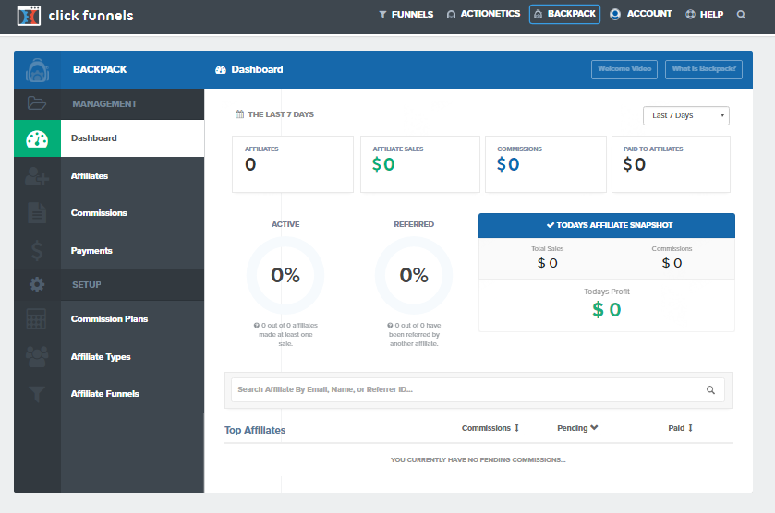
Task: Click the Commissions $0 card
Action: click(546, 164)
